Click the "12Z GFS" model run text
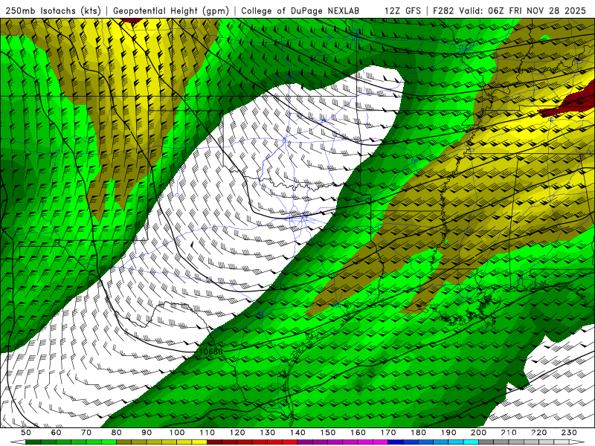Image resolution: width=595 pixels, height=446 pixels. pos(402,11)
